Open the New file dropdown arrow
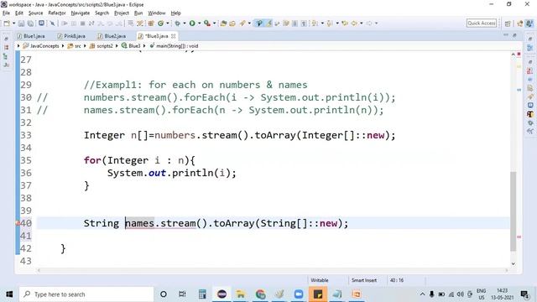This screenshot has height=302, width=537. click(13, 23)
